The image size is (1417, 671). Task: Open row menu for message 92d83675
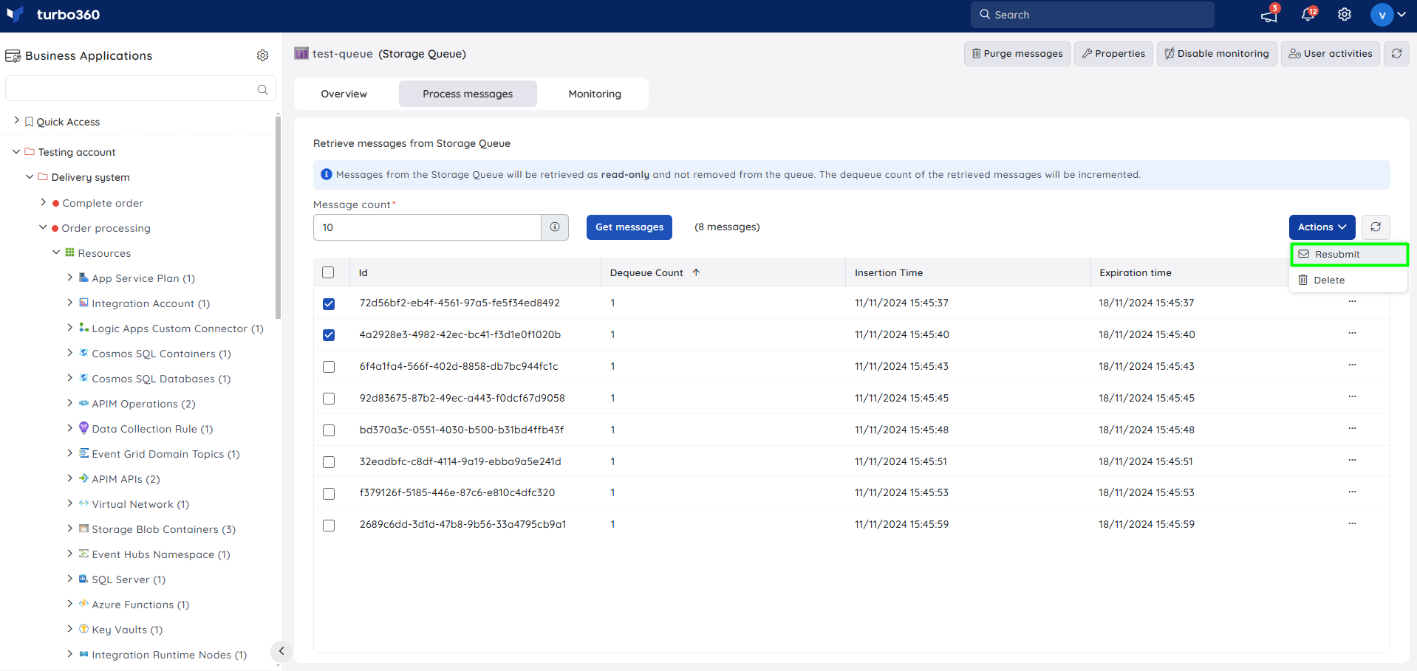1352,397
